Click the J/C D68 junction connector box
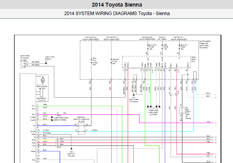This screenshot has height=163, width=233. pyautogui.click(x=23, y=65)
